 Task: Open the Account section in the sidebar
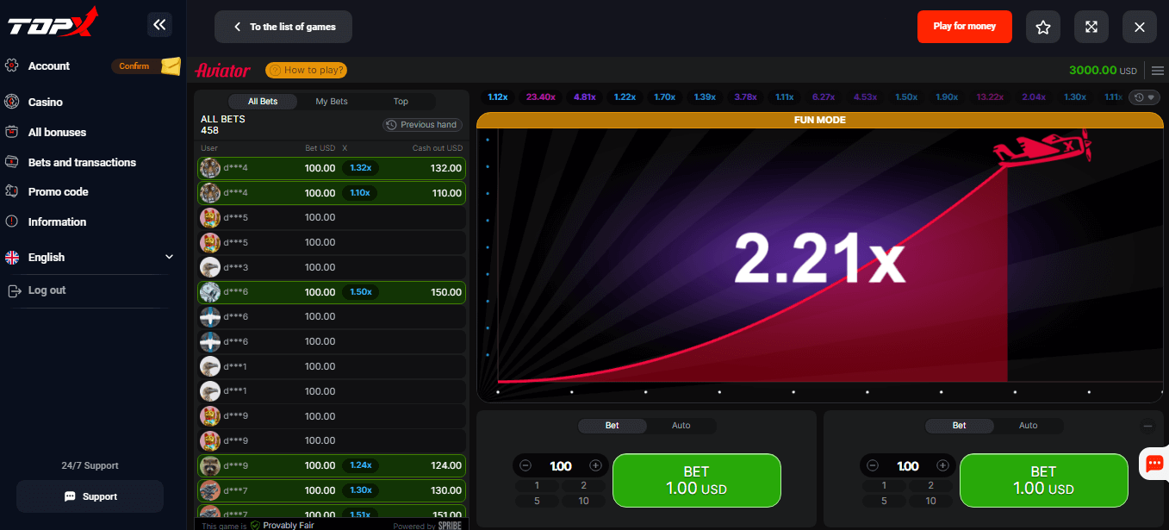[x=49, y=65]
